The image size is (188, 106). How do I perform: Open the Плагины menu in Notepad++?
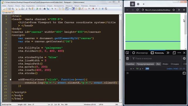point(84,6)
